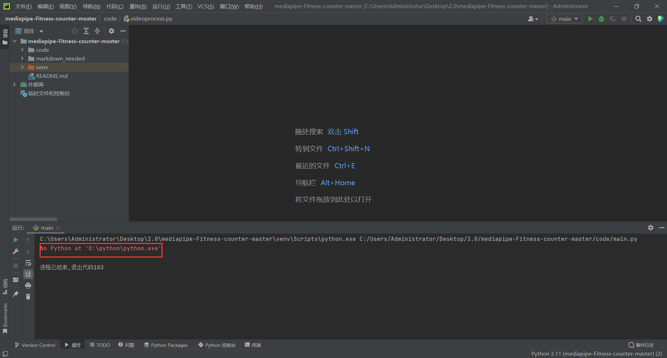Open the 事件日志 panel
Screen dimensions: 667x358
click(641, 345)
